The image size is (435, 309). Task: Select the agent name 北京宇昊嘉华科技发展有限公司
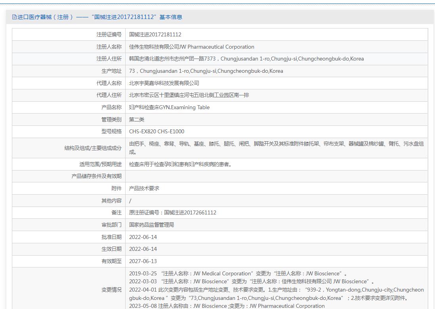point(164,83)
